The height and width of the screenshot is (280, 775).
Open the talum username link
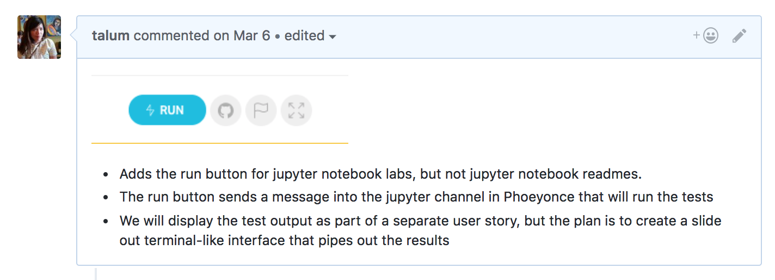[x=110, y=36]
